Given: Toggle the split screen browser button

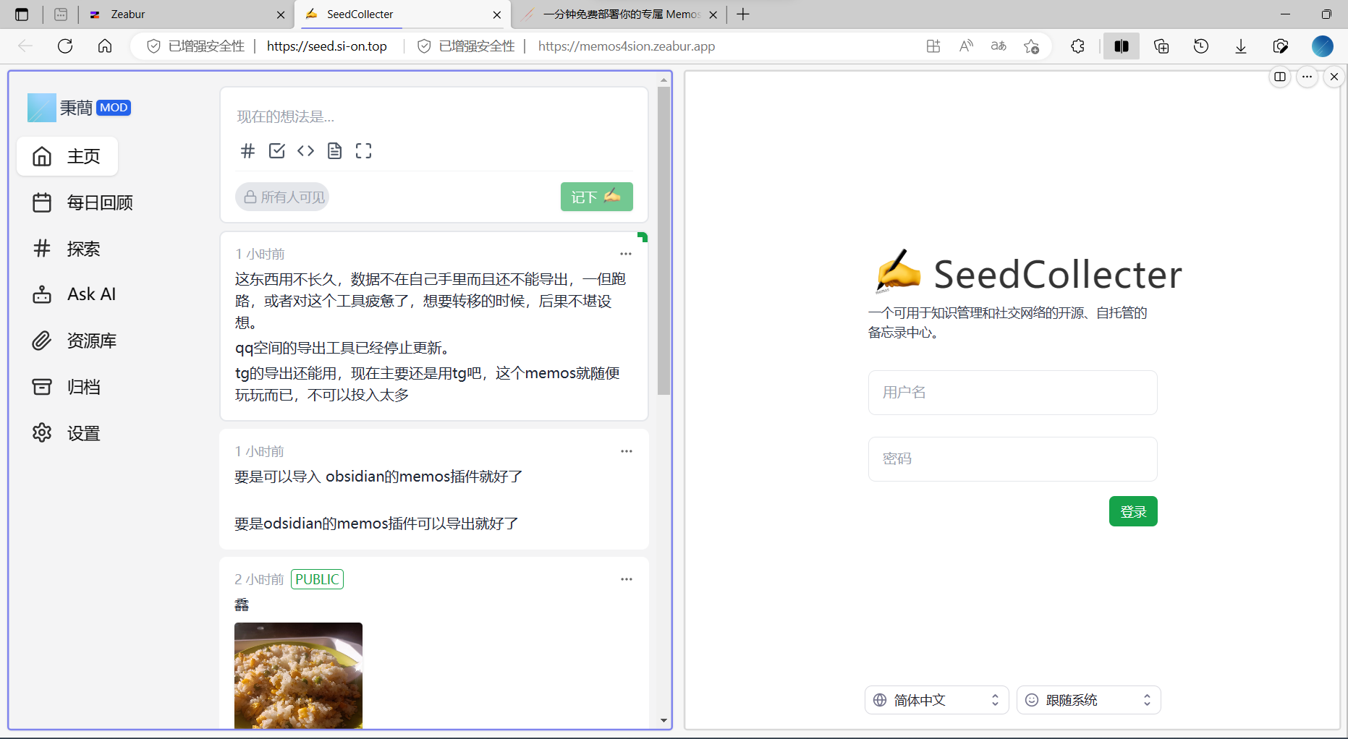Looking at the screenshot, I should (x=1121, y=46).
